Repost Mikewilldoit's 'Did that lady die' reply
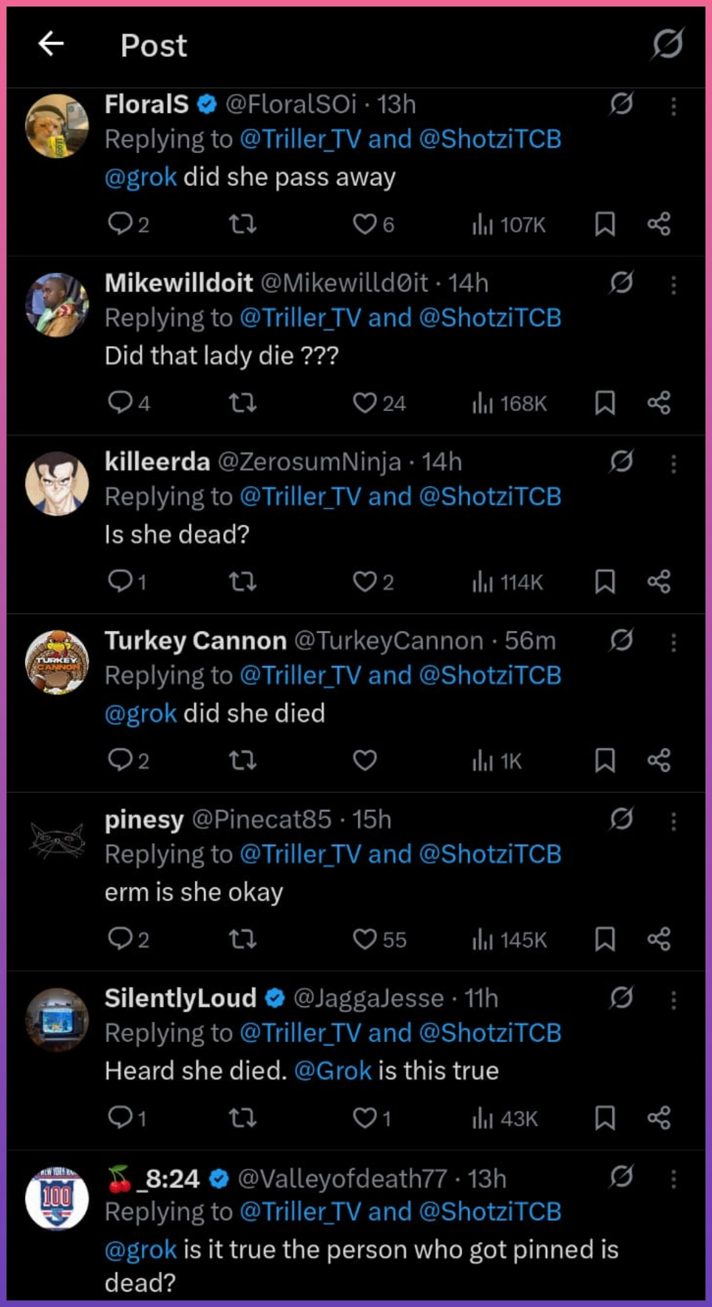 click(x=243, y=403)
